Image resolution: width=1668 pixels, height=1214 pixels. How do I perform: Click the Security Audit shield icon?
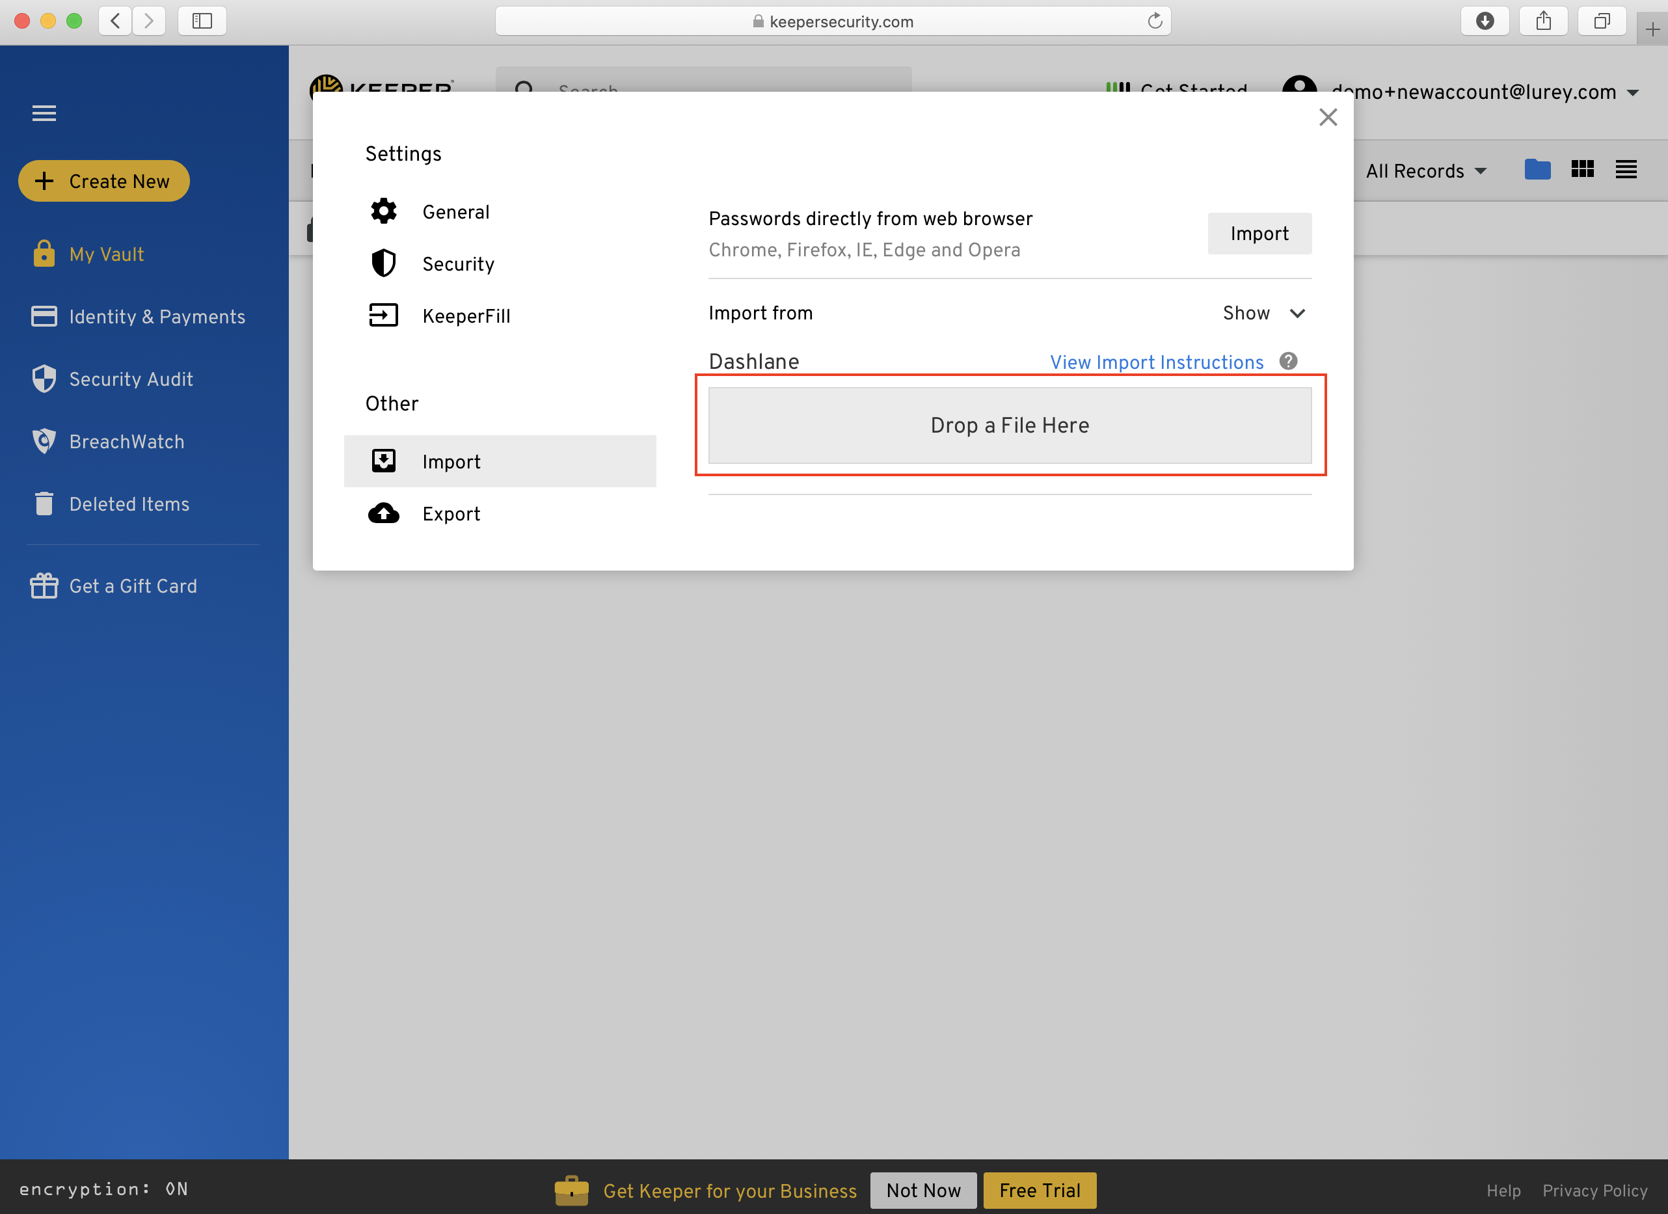[44, 379]
